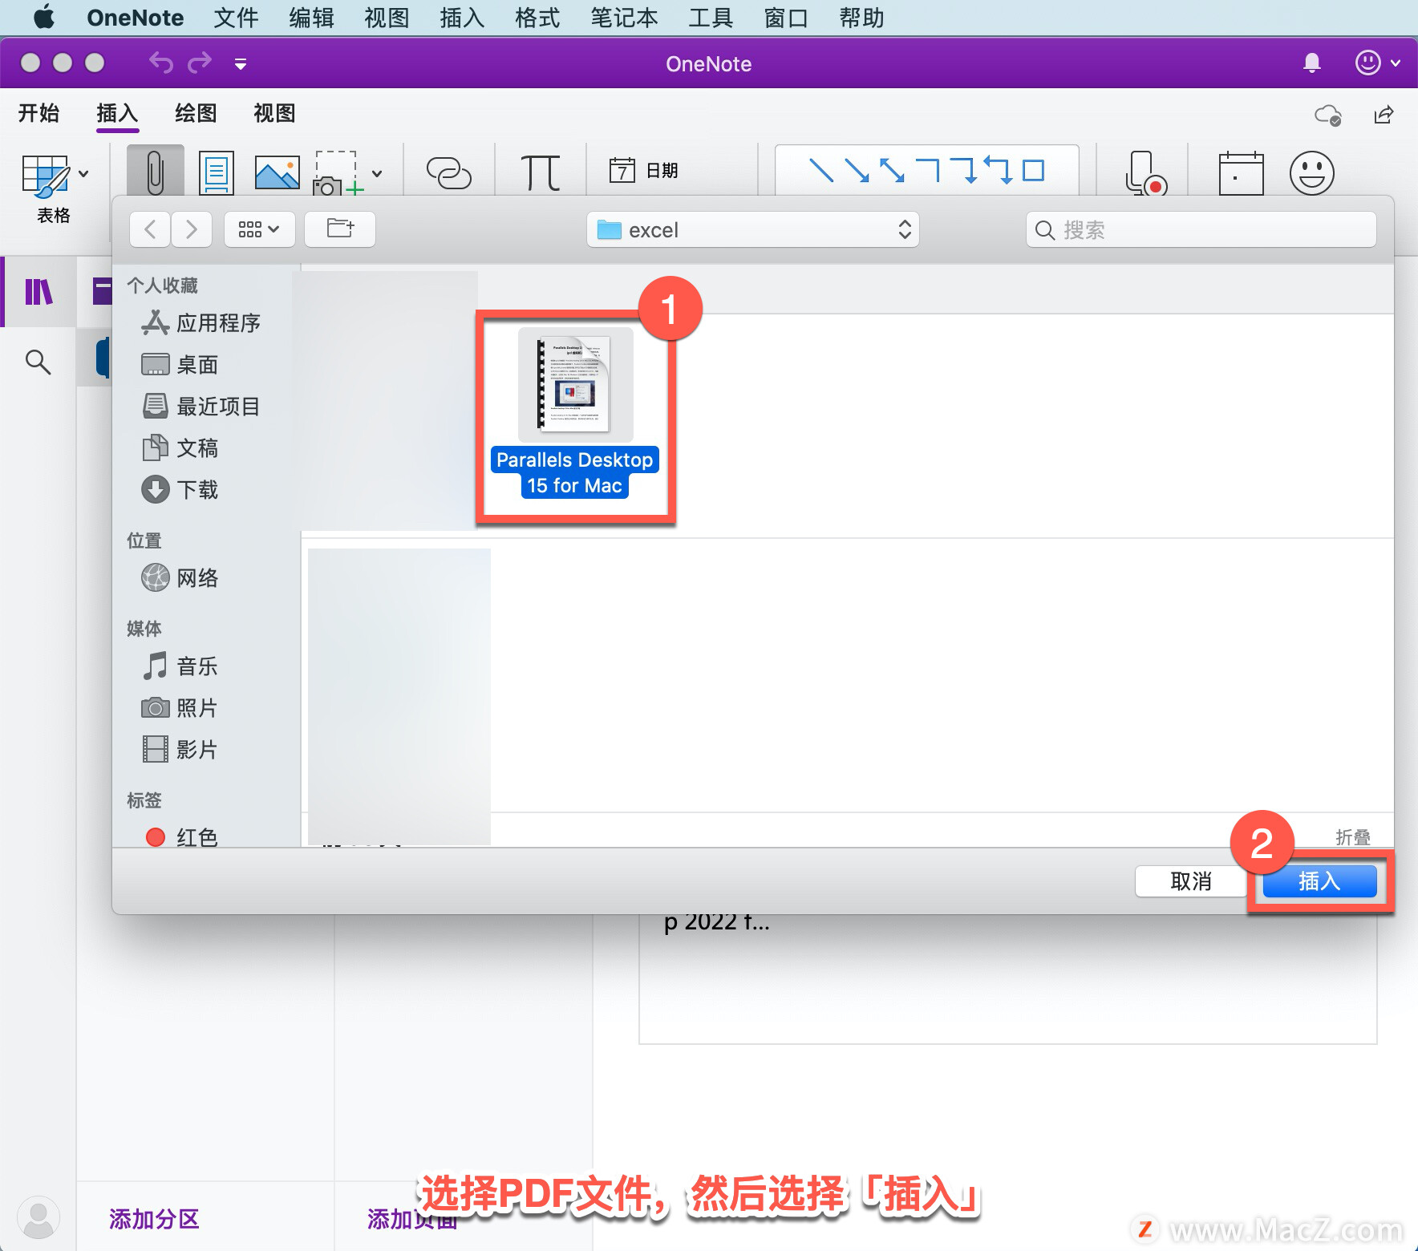Click the notification bell icon
This screenshot has width=1418, height=1251.
1312,63
